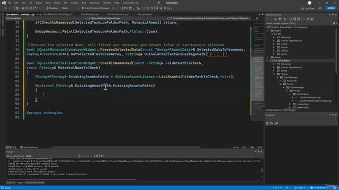Image resolution: width=339 pixels, height=190 pixels.
Task: Switch to the QuickAssetAction.cpp tab
Action: pos(118,14)
